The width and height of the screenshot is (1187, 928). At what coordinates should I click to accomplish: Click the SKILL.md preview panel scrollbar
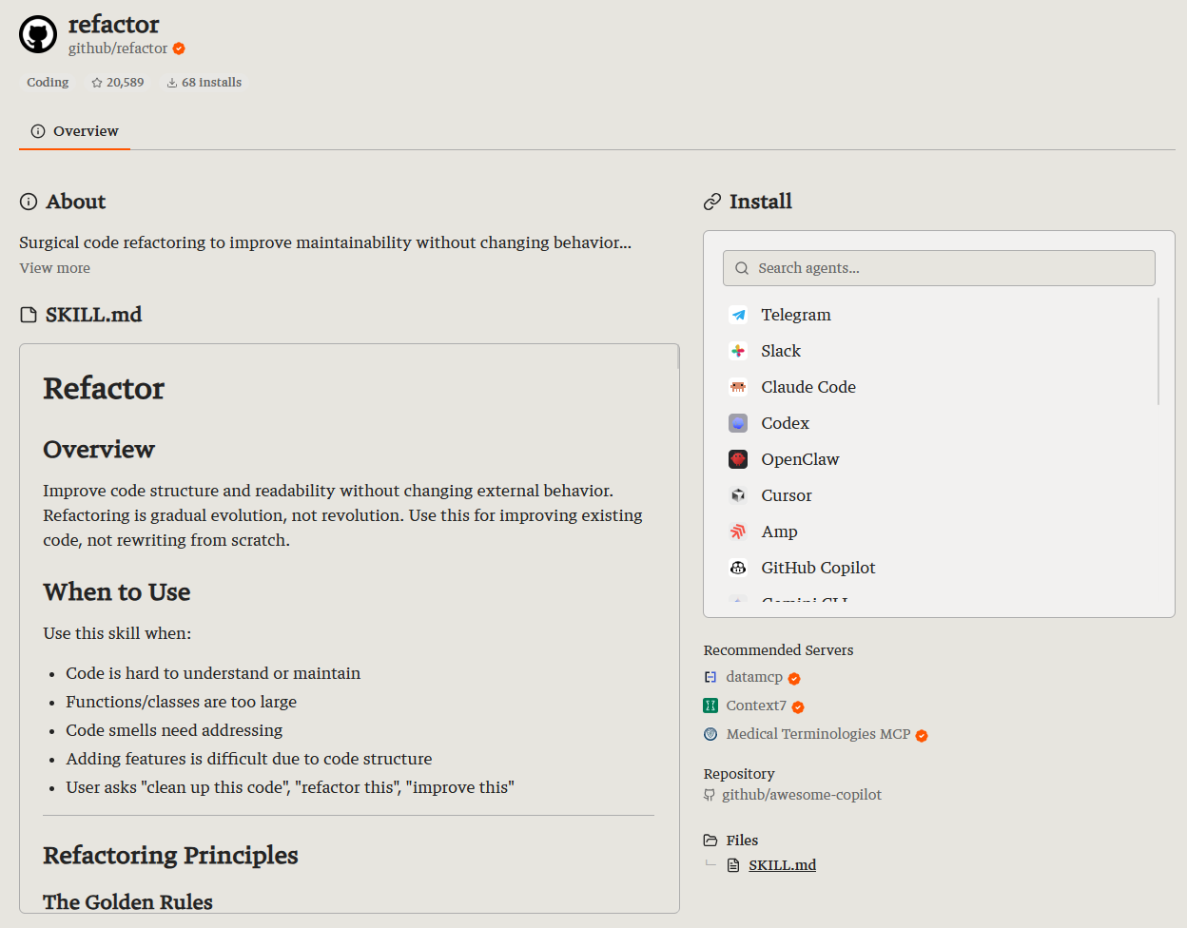678,357
